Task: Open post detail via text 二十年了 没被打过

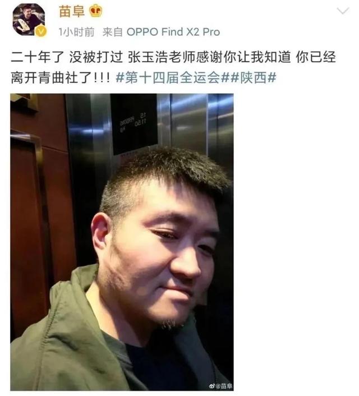Action: coord(67,57)
